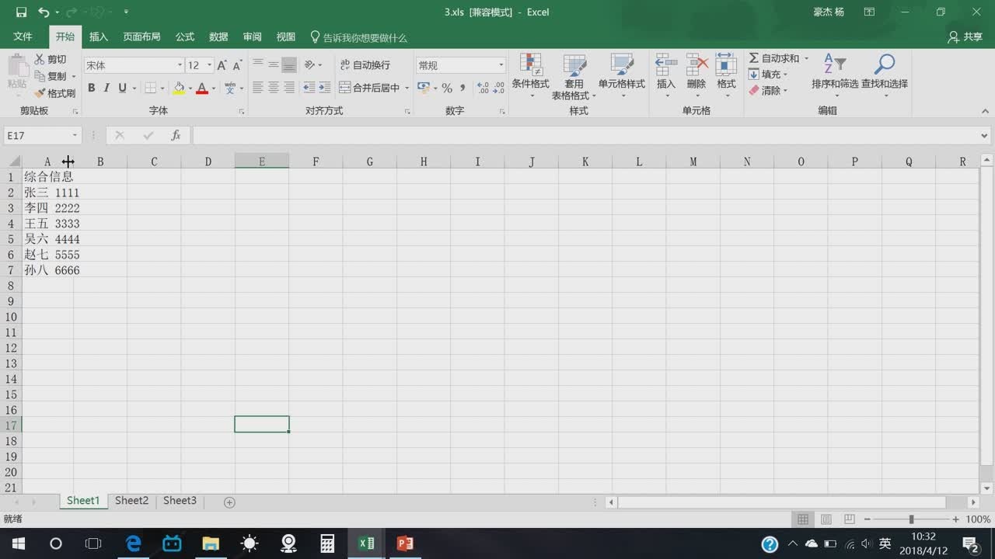The width and height of the screenshot is (995, 559).
Task: Switch to the 插入 Insert tab
Action: [99, 36]
